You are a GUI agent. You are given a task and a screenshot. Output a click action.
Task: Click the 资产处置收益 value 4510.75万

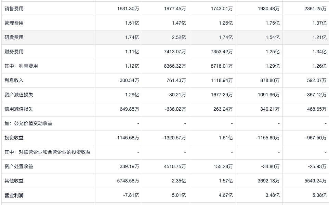[175, 166]
